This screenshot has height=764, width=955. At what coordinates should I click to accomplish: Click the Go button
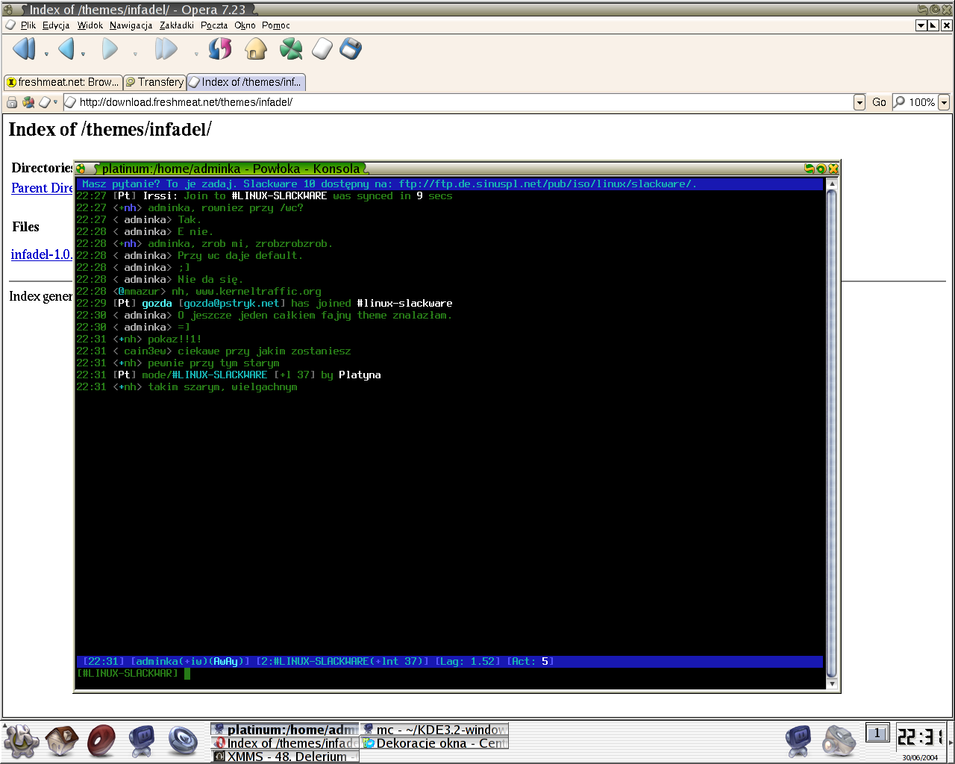880,102
